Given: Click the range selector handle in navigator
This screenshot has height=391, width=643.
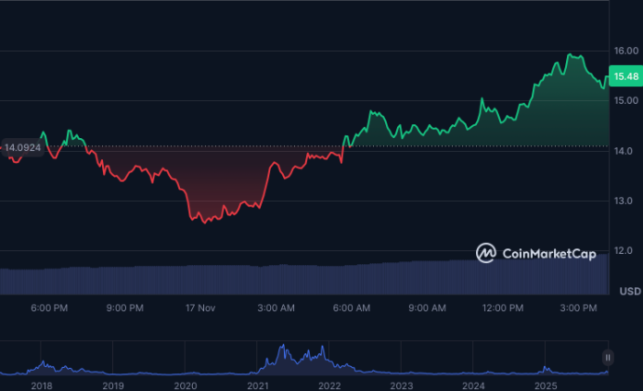Looking at the screenshot, I should click(608, 357).
